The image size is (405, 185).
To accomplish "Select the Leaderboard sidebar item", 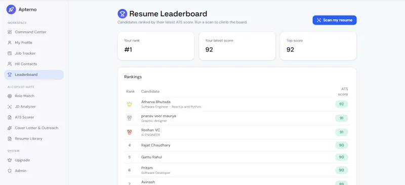I will (34, 75).
